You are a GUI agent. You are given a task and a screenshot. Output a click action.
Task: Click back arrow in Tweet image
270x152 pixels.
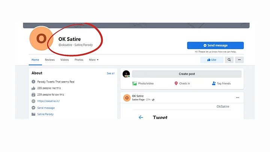(x=141, y=117)
